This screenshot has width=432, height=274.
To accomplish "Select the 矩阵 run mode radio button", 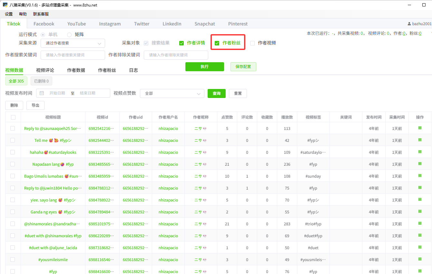I will tap(69, 34).
